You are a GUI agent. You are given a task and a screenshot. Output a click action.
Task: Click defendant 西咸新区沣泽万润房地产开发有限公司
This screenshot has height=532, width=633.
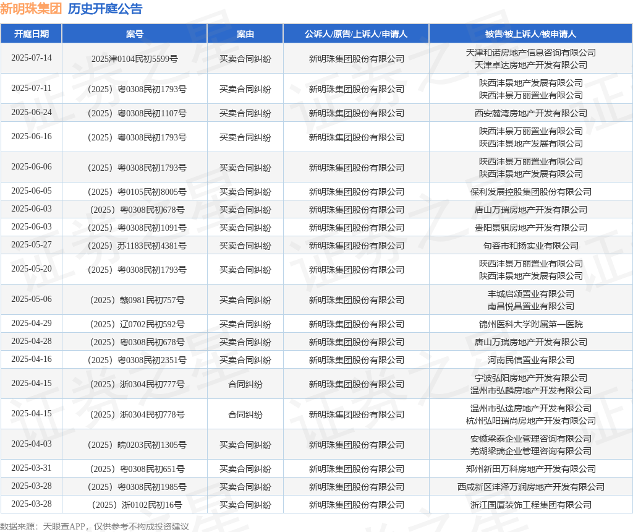[x=530, y=487]
